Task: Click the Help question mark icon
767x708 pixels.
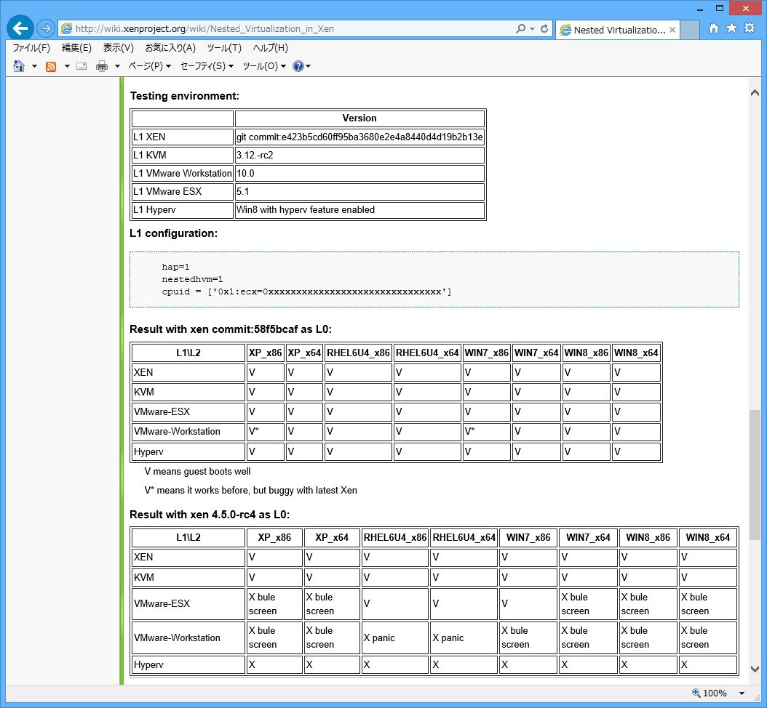Action: pos(298,66)
